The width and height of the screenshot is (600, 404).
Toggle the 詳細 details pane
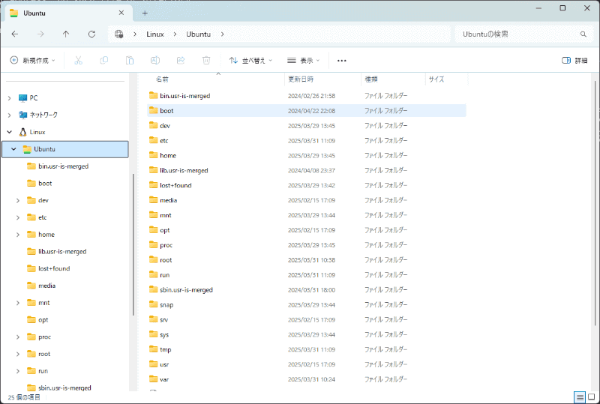pos(574,60)
